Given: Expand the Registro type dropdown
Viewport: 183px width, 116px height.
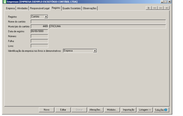Looking at the screenshot, I should [x=46, y=17].
